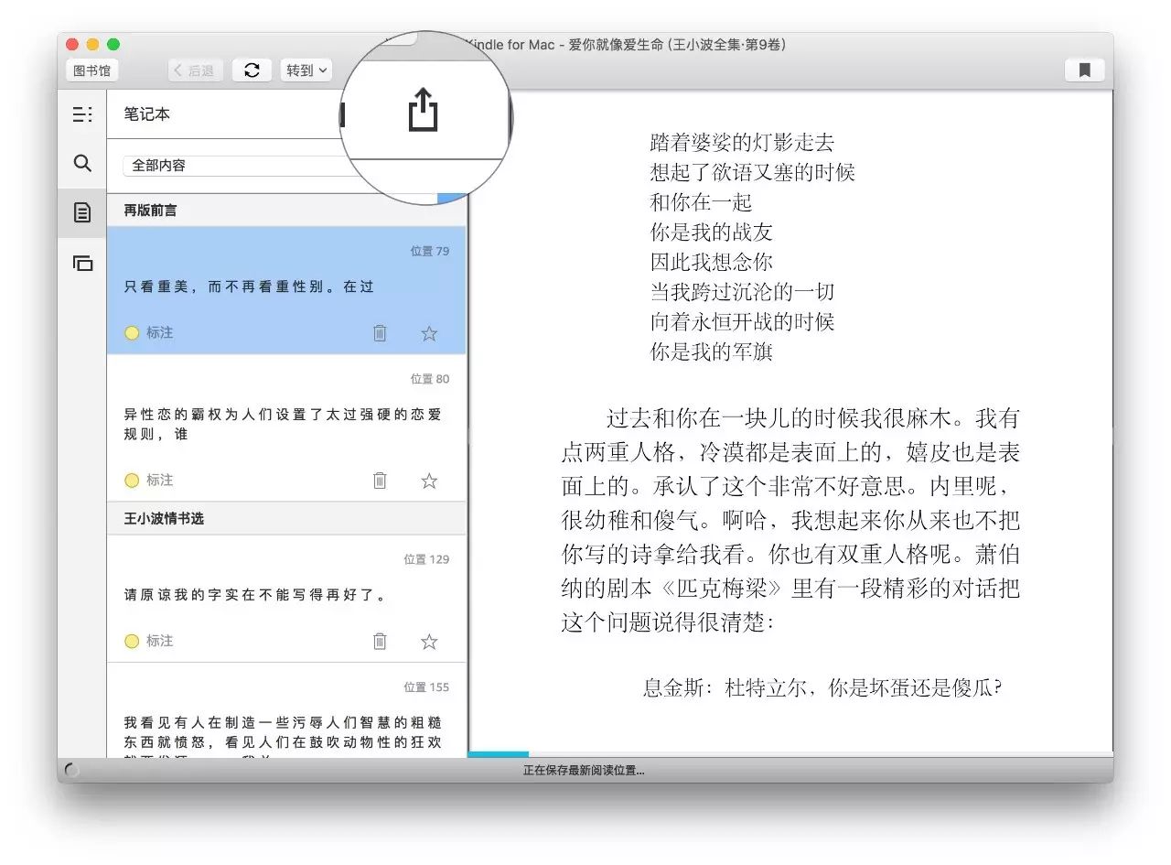Image resolution: width=1171 pixels, height=865 pixels.
Task: Click the 后退 back button
Action: pos(195,70)
